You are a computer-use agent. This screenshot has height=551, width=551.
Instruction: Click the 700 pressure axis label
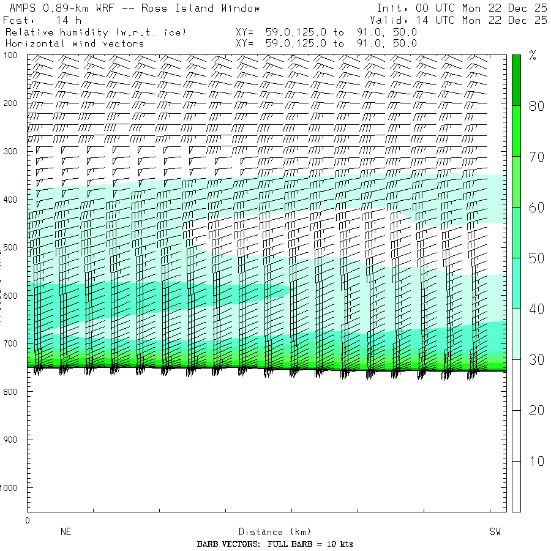click(10, 343)
